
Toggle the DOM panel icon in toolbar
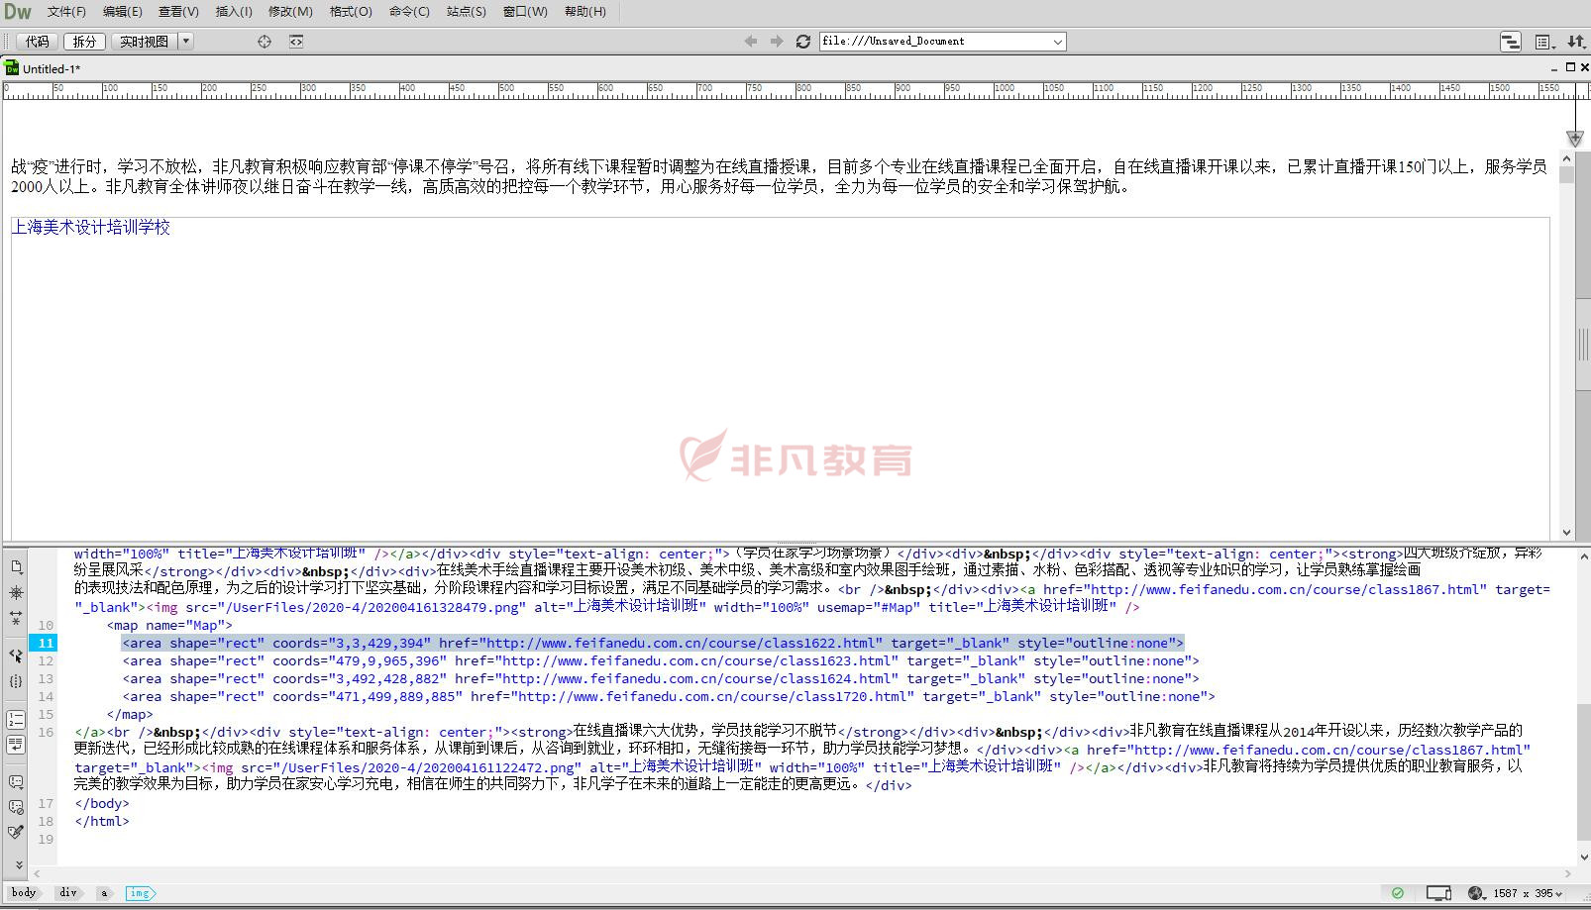[x=1511, y=42]
